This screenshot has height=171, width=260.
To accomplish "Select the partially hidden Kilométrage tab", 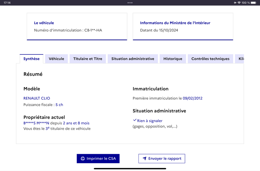I will click(x=240, y=59).
